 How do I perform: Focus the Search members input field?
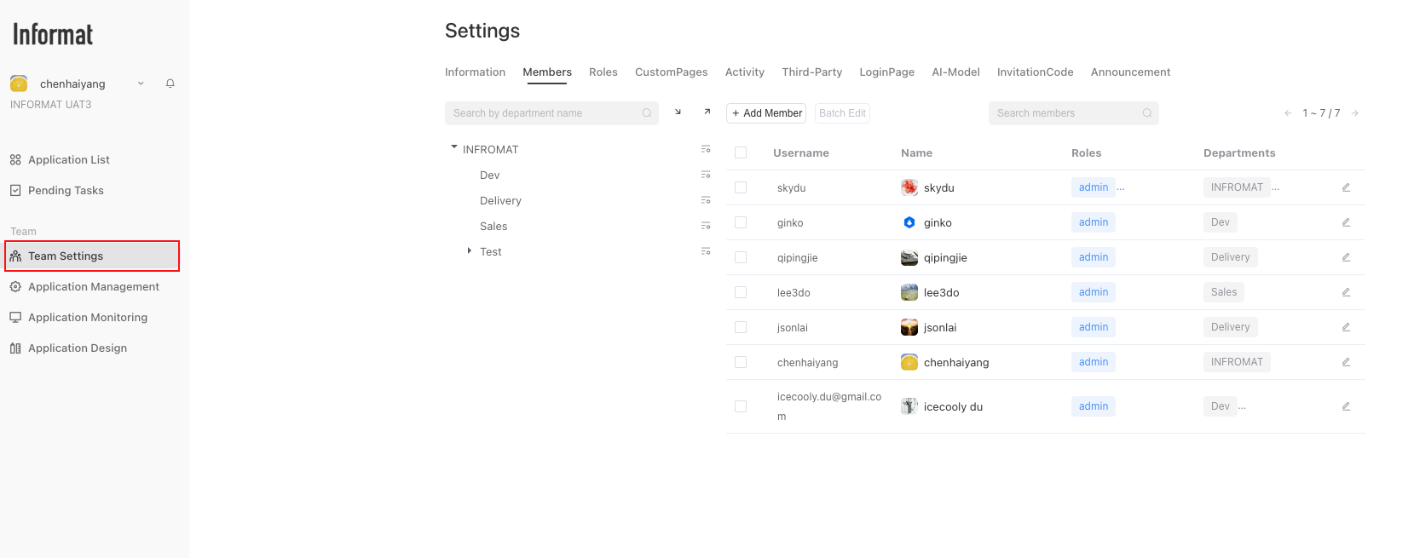pyautogui.click(x=1065, y=113)
